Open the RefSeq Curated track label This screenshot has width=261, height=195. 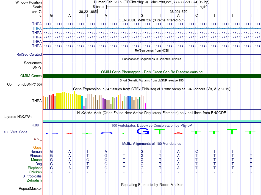(x=29, y=55)
